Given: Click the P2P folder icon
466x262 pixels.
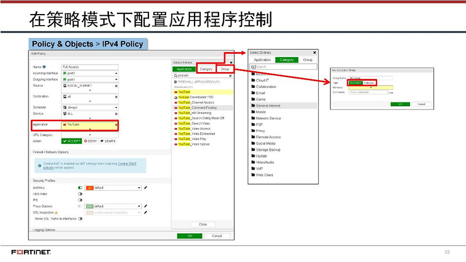Looking at the screenshot, I should (253, 125).
